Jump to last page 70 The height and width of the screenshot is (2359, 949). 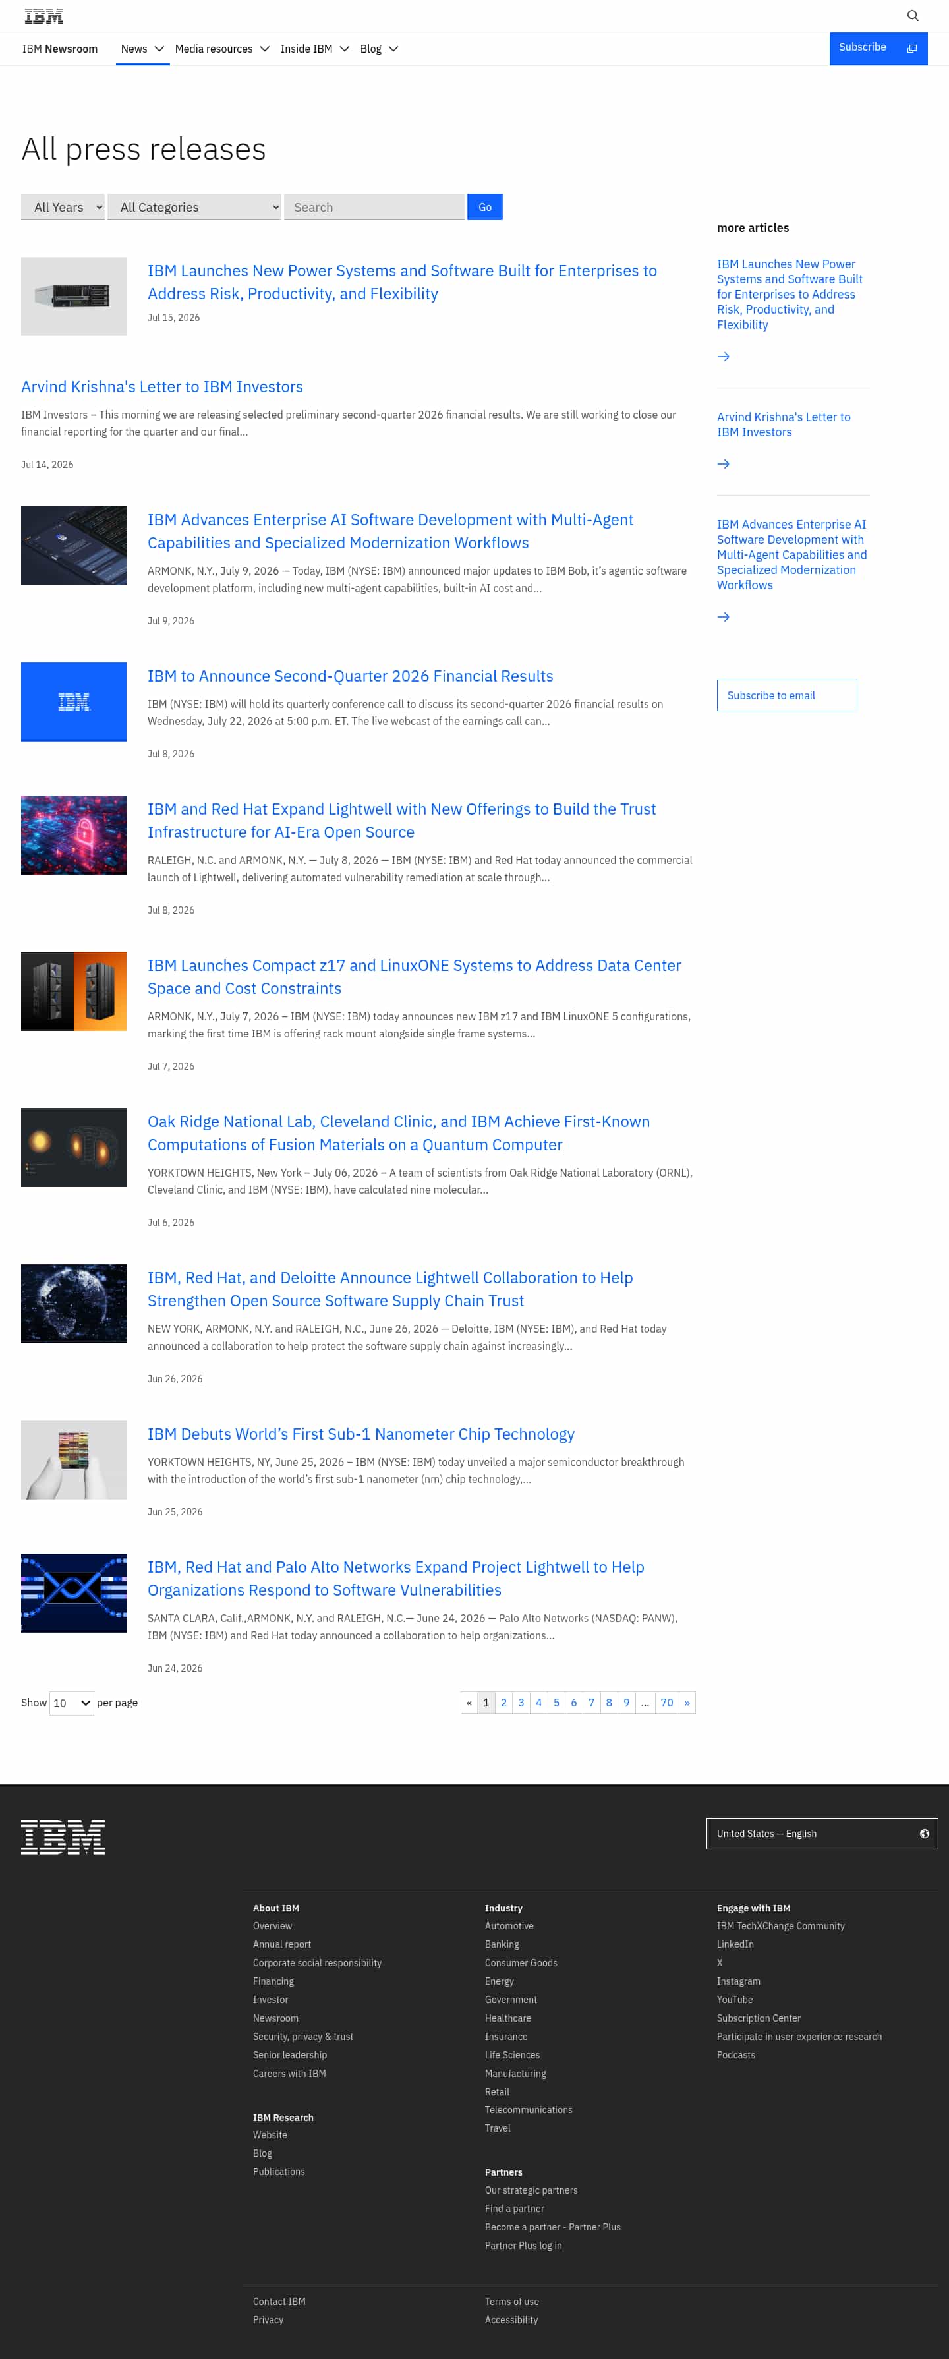[667, 1703]
